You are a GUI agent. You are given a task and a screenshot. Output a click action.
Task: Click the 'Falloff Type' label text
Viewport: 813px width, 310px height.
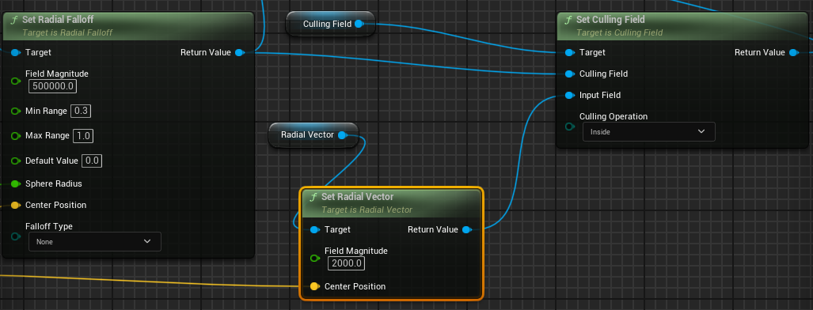coord(49,226)
